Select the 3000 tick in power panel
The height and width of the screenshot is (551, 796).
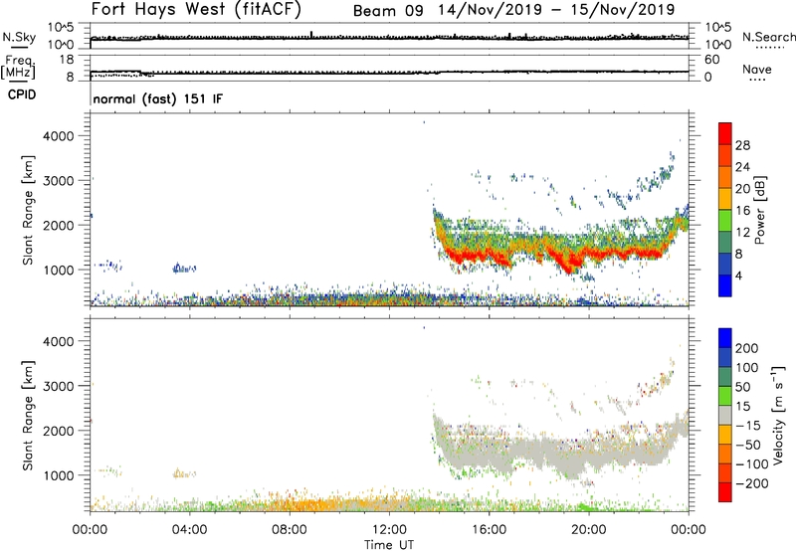pyautogui.click(x=59, y=181)
